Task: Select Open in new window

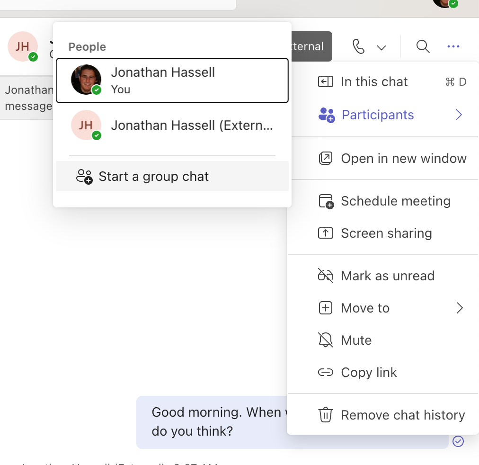Action: coord(384,158)
